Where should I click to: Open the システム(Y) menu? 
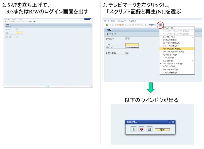pos(122,21)
